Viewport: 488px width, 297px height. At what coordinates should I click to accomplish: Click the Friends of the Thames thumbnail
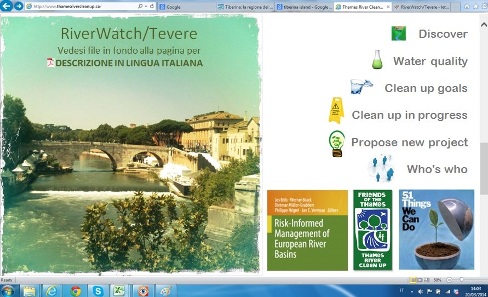372,230
